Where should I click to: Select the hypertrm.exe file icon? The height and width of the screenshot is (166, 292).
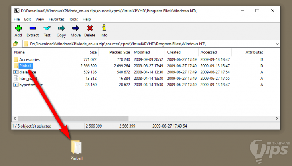pos(16,85)
